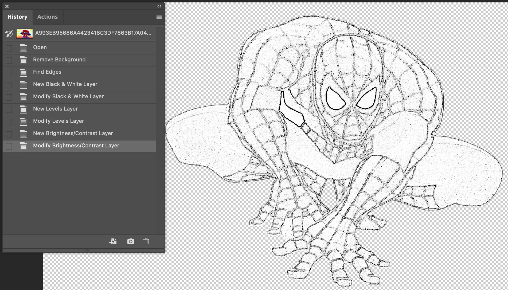Set history brush source for Modify Black & White Layer
The image size is (508, 290).
click(9, 97)
